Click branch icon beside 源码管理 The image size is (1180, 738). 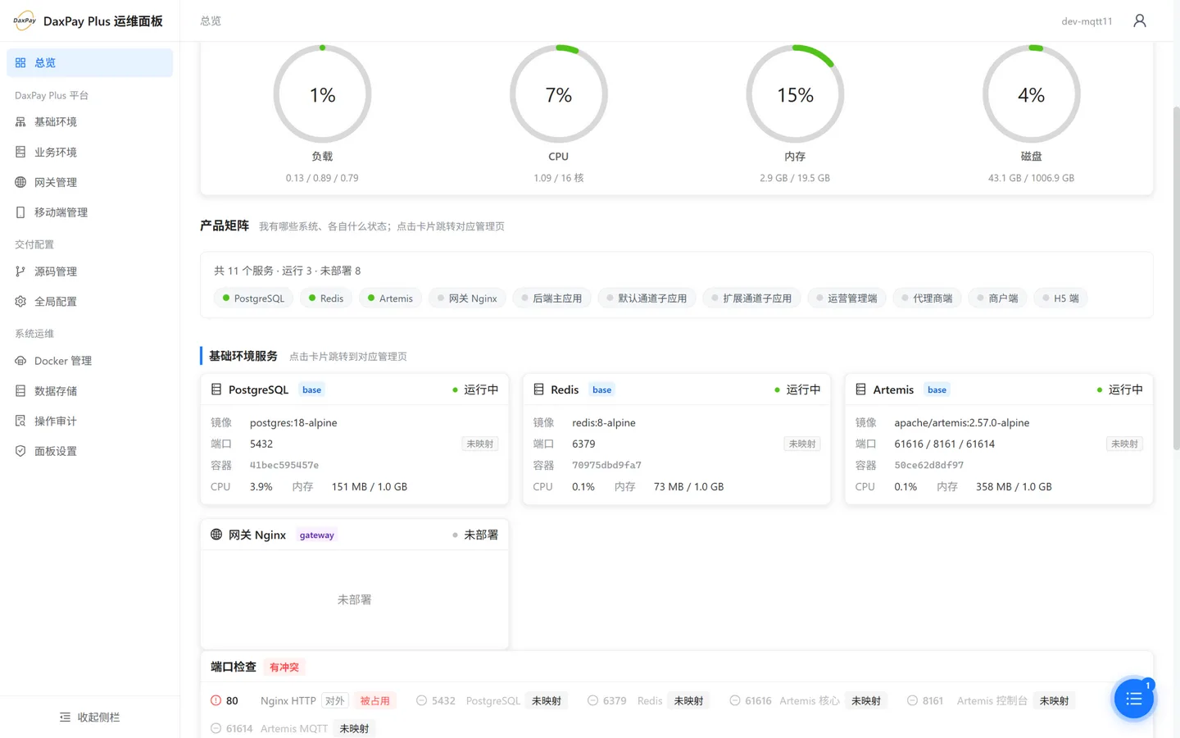(20, 271)
